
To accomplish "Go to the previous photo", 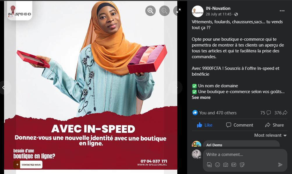I will pyautogui.click(x=4, y=88).
